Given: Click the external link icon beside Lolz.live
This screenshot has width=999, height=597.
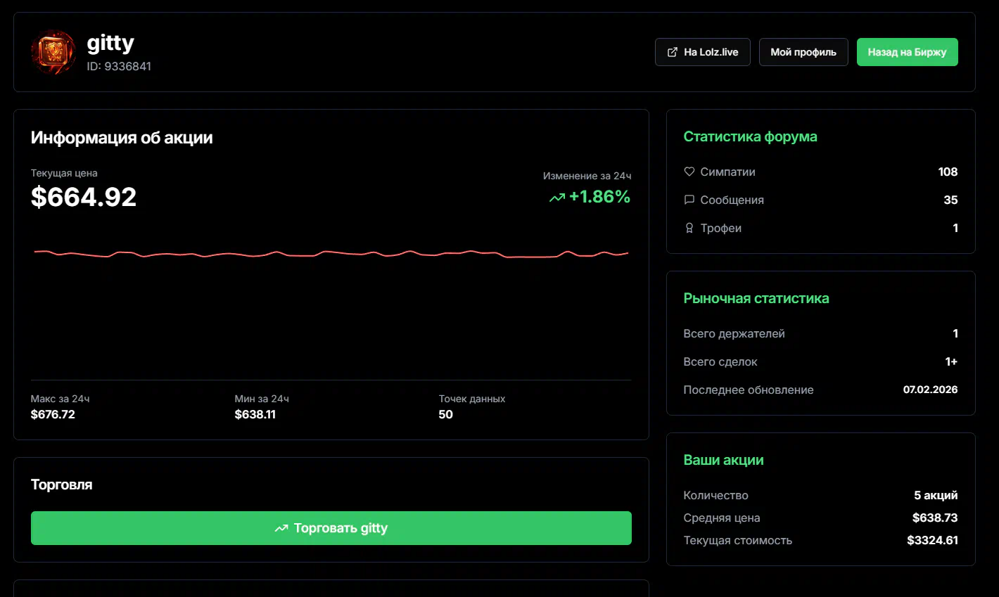Looking at the screenshot, I should pyautogui.click(x=673, y=52).
